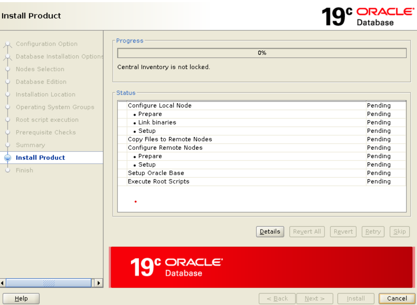Click sidebar scrollbar right arrow
417x305 pixels.
pos(99,283)
